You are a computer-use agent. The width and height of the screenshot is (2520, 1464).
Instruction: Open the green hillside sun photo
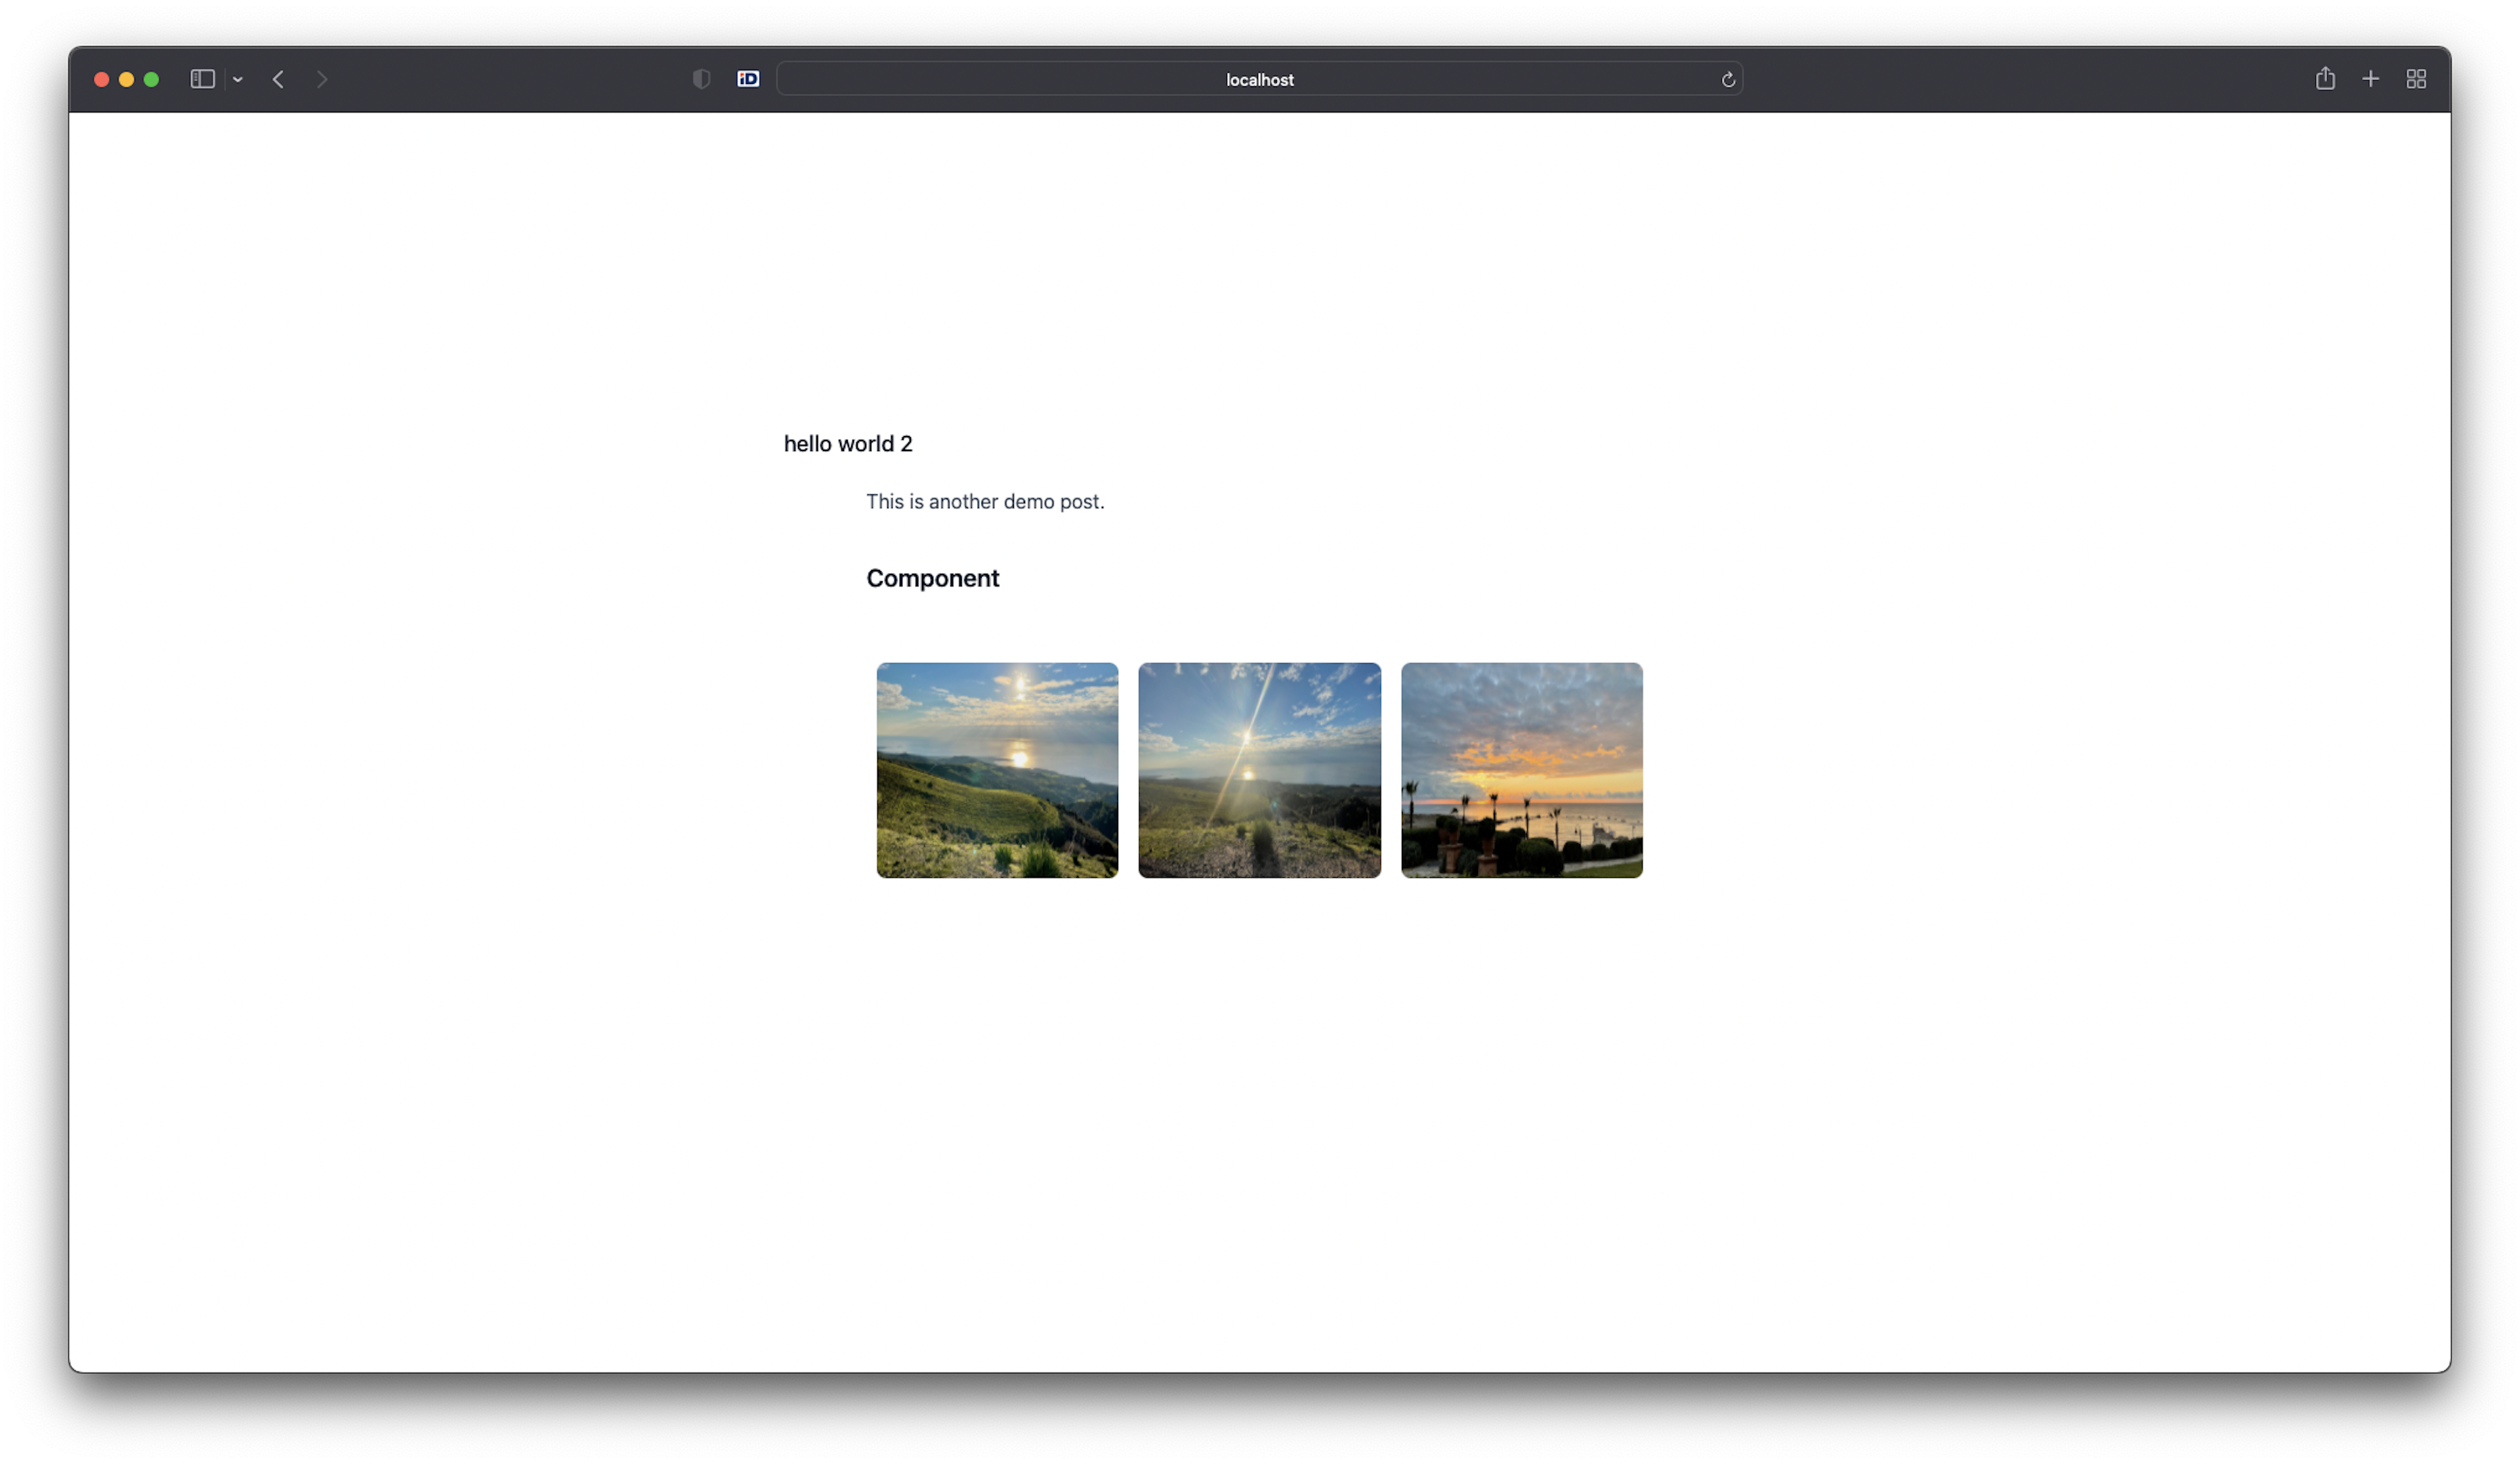(x=997, y=769)
